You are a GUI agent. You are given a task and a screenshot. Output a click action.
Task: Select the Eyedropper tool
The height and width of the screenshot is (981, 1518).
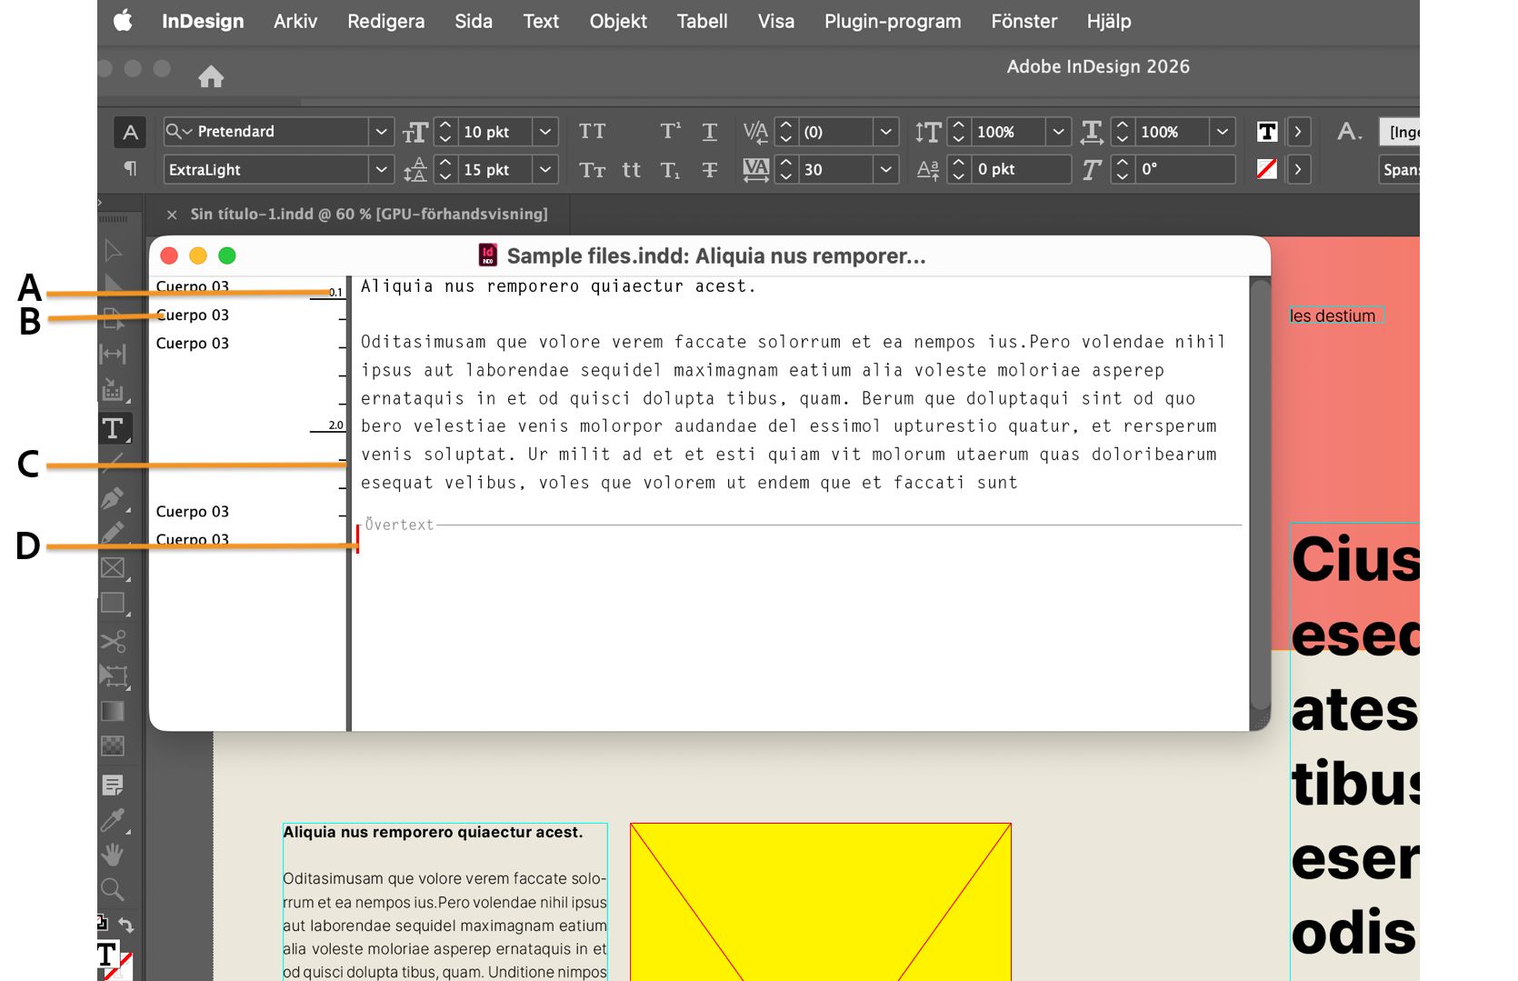pos(113,820)
